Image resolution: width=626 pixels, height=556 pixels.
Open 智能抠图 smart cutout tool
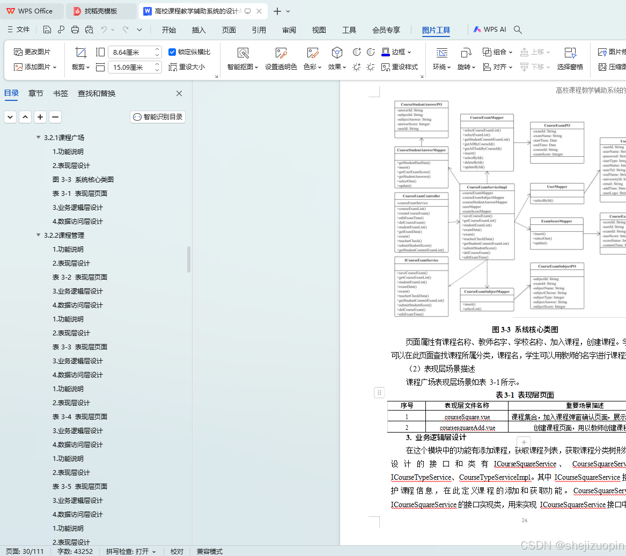[x=243, y=59]
